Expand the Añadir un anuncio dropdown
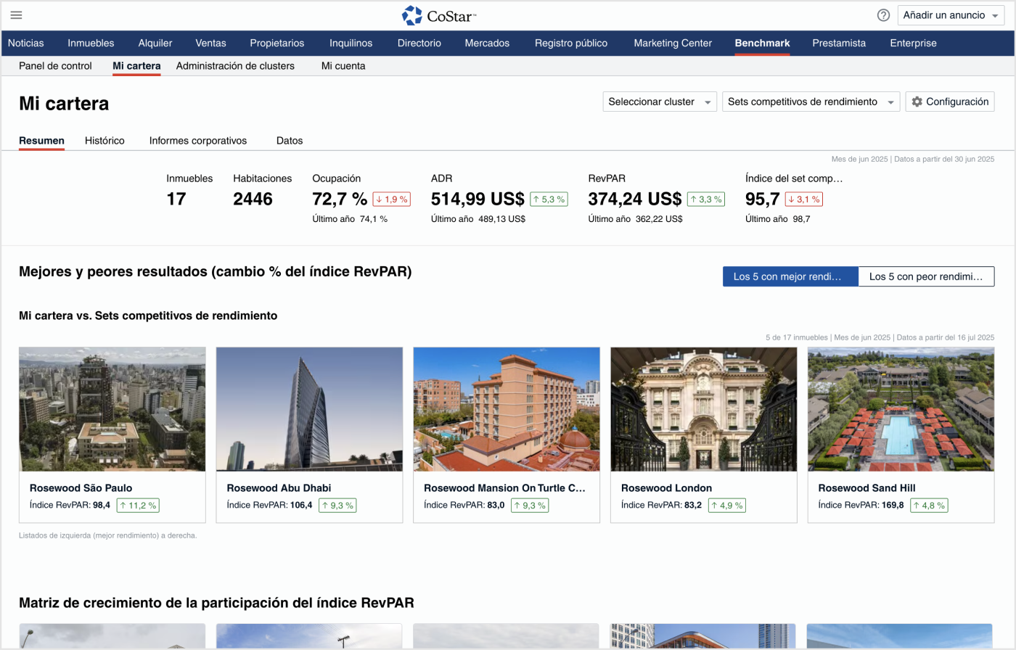1016x650 pixels. 951,15
